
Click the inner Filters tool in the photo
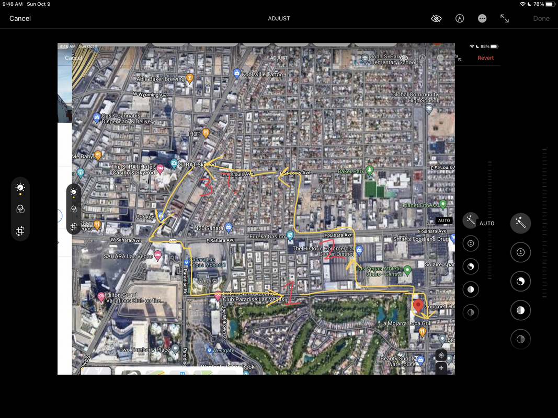74,209
